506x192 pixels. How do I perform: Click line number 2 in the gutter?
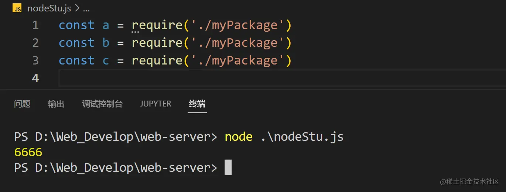click(35, 43)
